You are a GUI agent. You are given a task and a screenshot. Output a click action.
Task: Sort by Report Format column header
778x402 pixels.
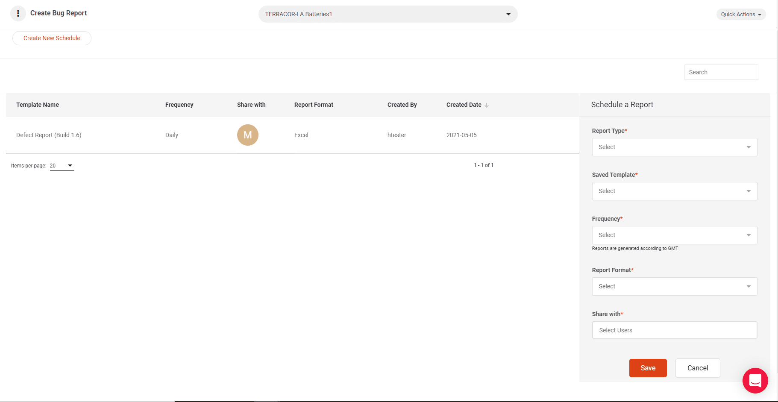tap(314, 105)
